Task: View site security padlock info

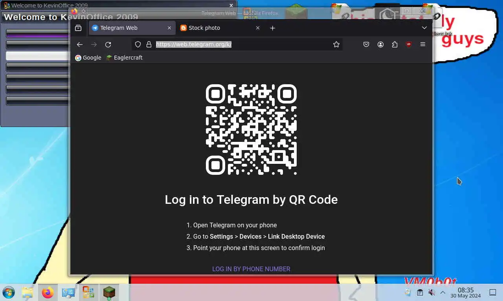Action: pos(149,44)
